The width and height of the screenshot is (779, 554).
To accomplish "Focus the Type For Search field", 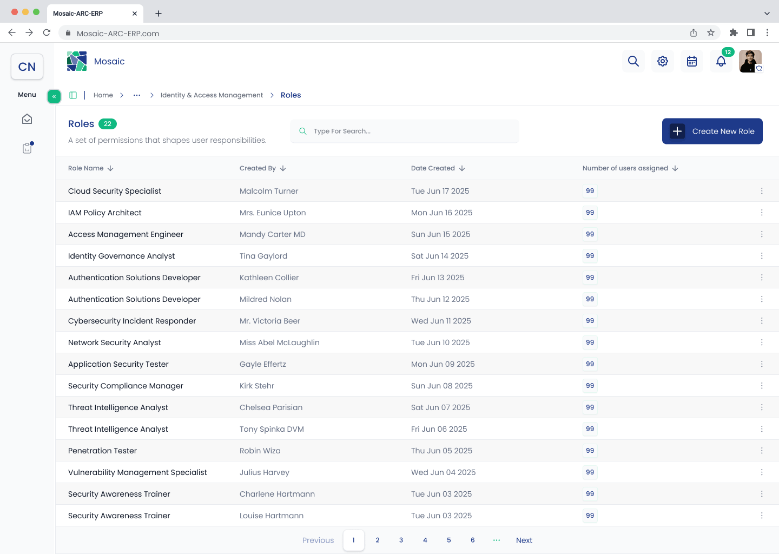I will coord(405,131).
